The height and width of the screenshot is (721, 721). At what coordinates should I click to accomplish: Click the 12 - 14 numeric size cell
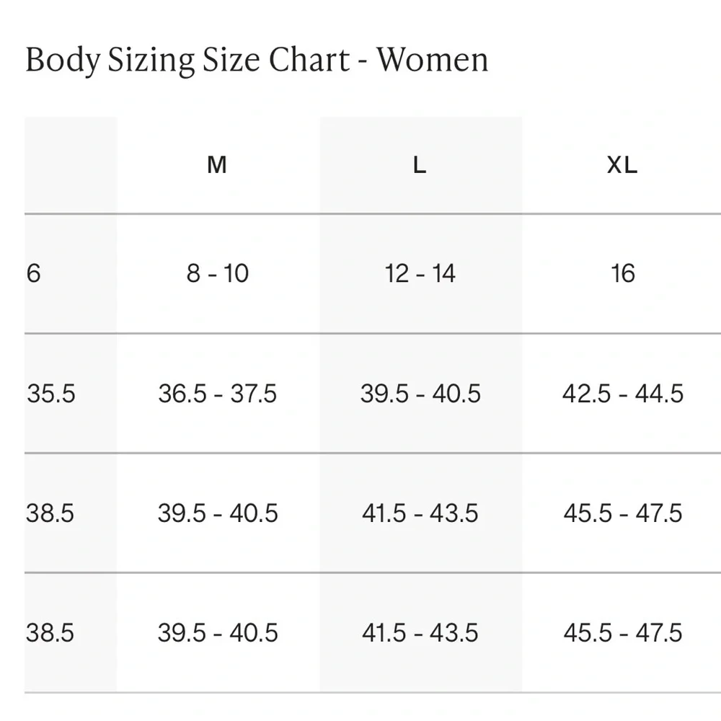coord(420,274)
